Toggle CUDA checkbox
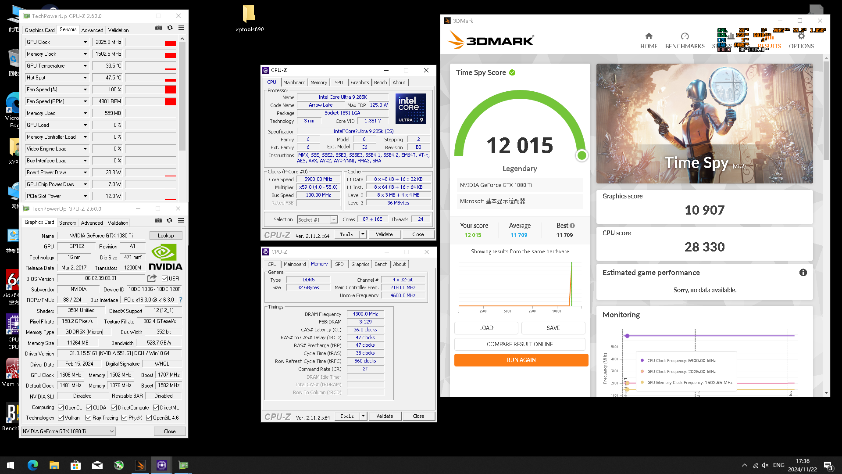 (89, 407)
